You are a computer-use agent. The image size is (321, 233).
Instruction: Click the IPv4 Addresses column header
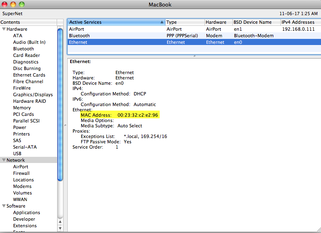[x=300, y=22]
